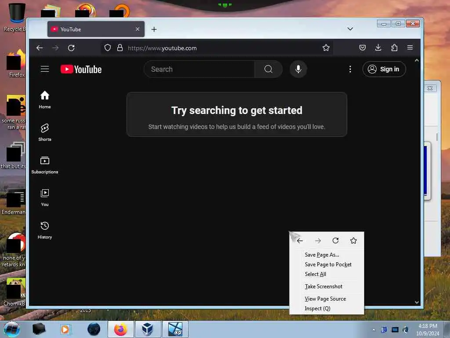This screenshot has height=338, width=450.
Task: Click the page scrollbar down arrow
Action: pos(417,302)
